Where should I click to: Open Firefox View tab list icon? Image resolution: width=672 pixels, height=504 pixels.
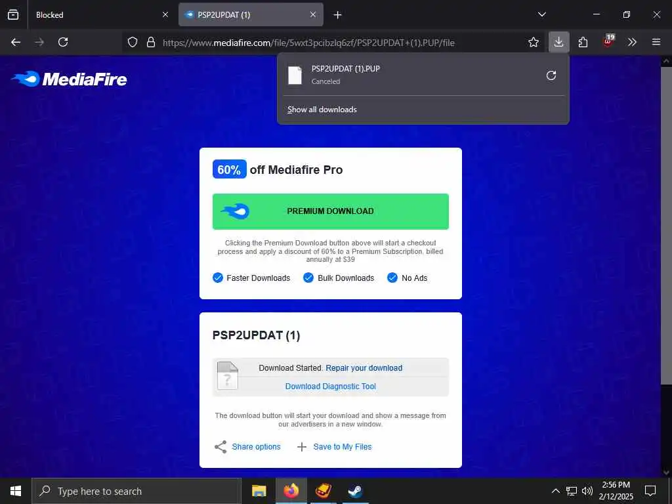point(13,14)
